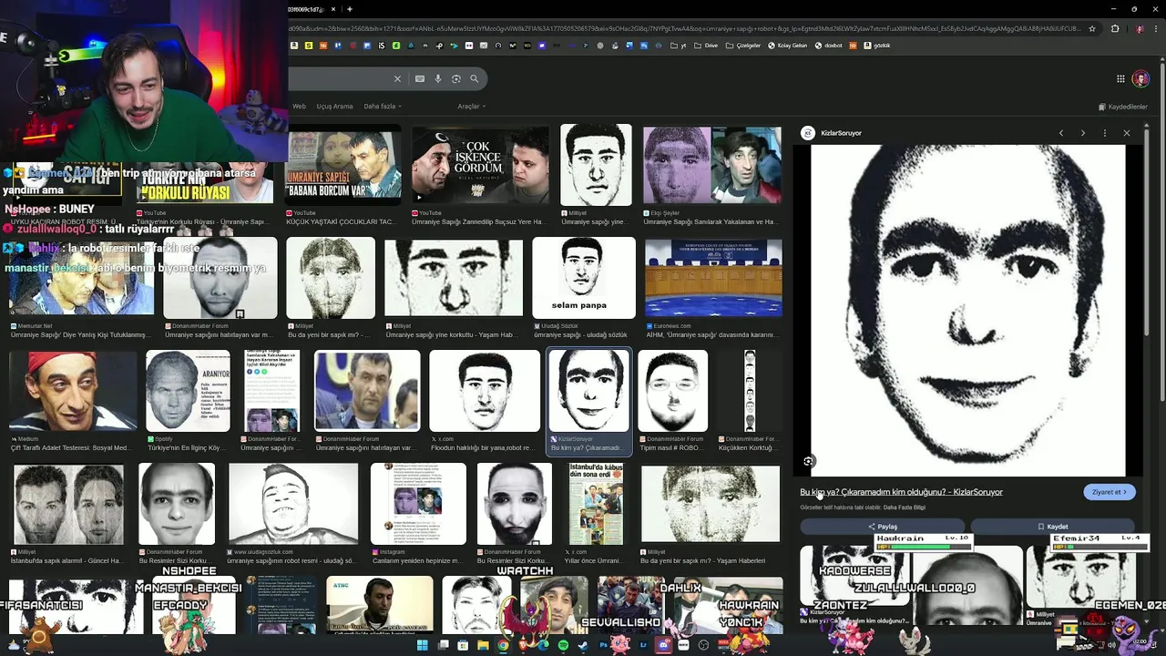Go to next image in preview panel
This screenshot has height=656, width=1166.
coord(1083,133)
